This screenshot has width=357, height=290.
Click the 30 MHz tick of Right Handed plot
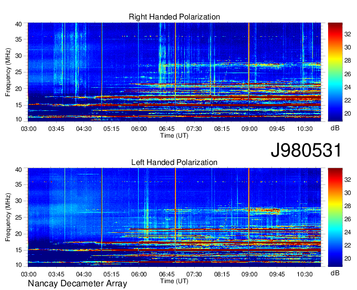(18, 56)
